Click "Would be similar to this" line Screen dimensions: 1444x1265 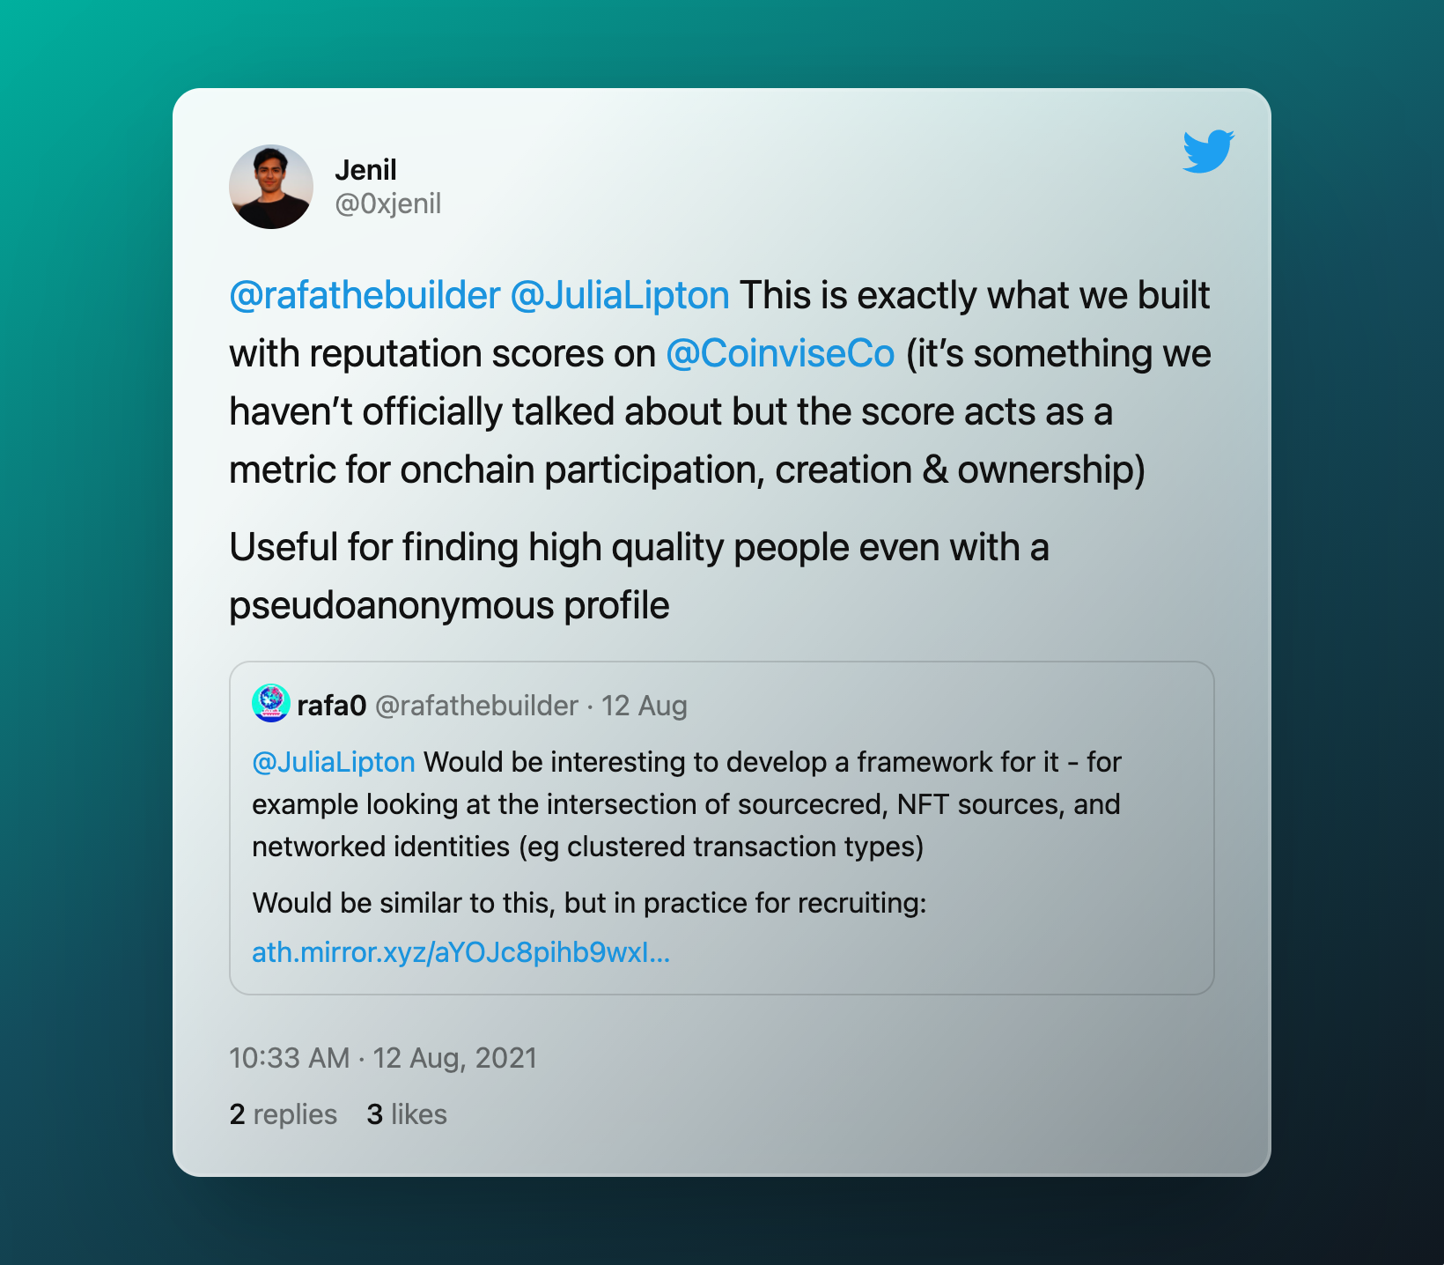coord(589,903)
